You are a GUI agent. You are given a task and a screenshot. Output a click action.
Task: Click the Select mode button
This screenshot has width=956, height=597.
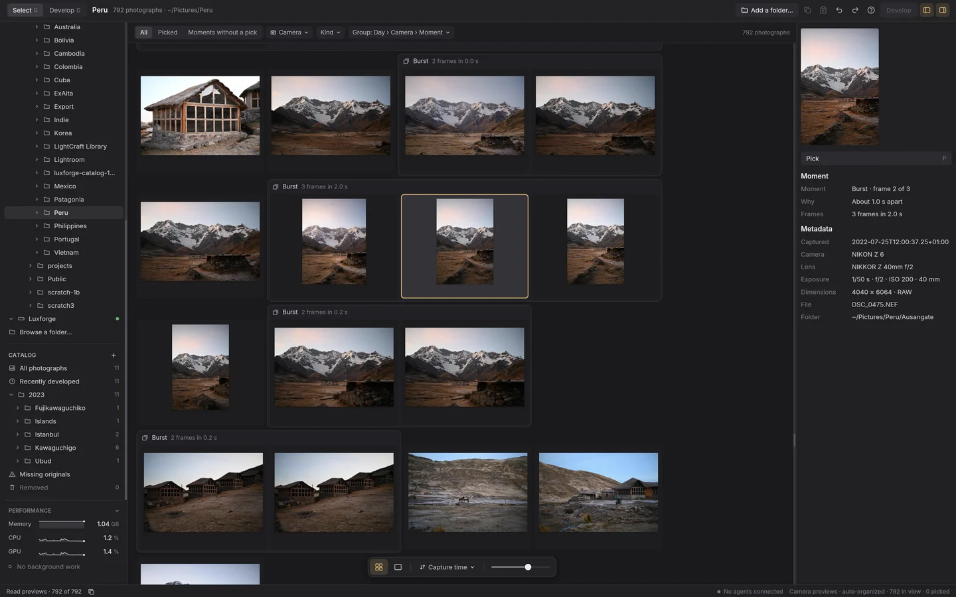[25, 10]
